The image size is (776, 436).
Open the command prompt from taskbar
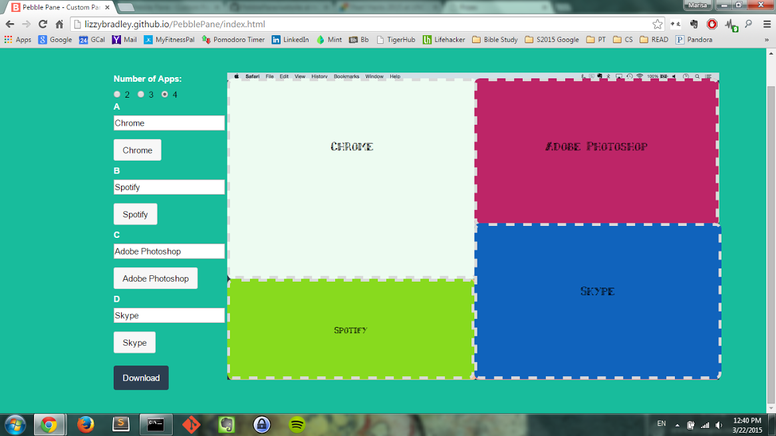point(156,425)
